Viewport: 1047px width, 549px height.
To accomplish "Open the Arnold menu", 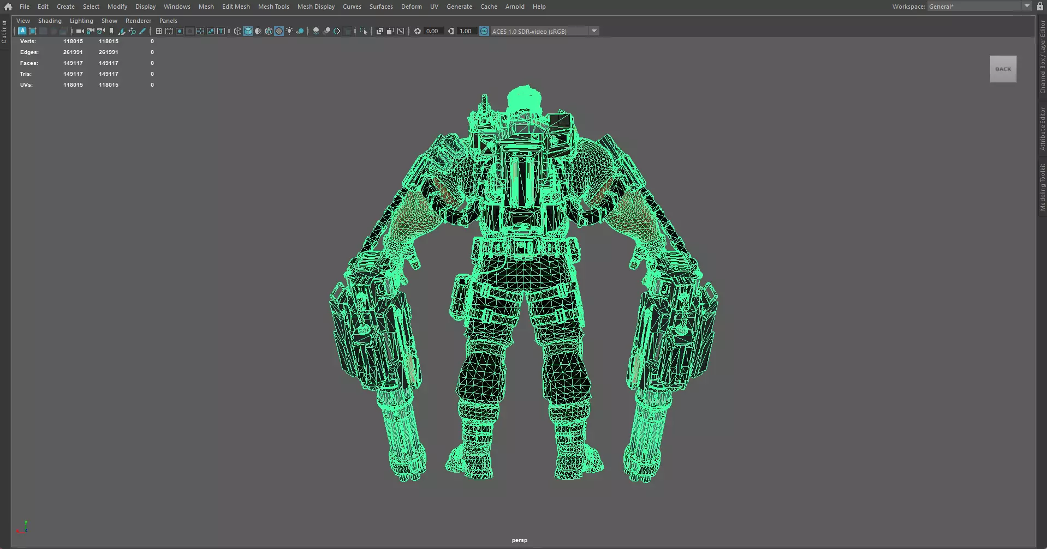I will 515,7.
